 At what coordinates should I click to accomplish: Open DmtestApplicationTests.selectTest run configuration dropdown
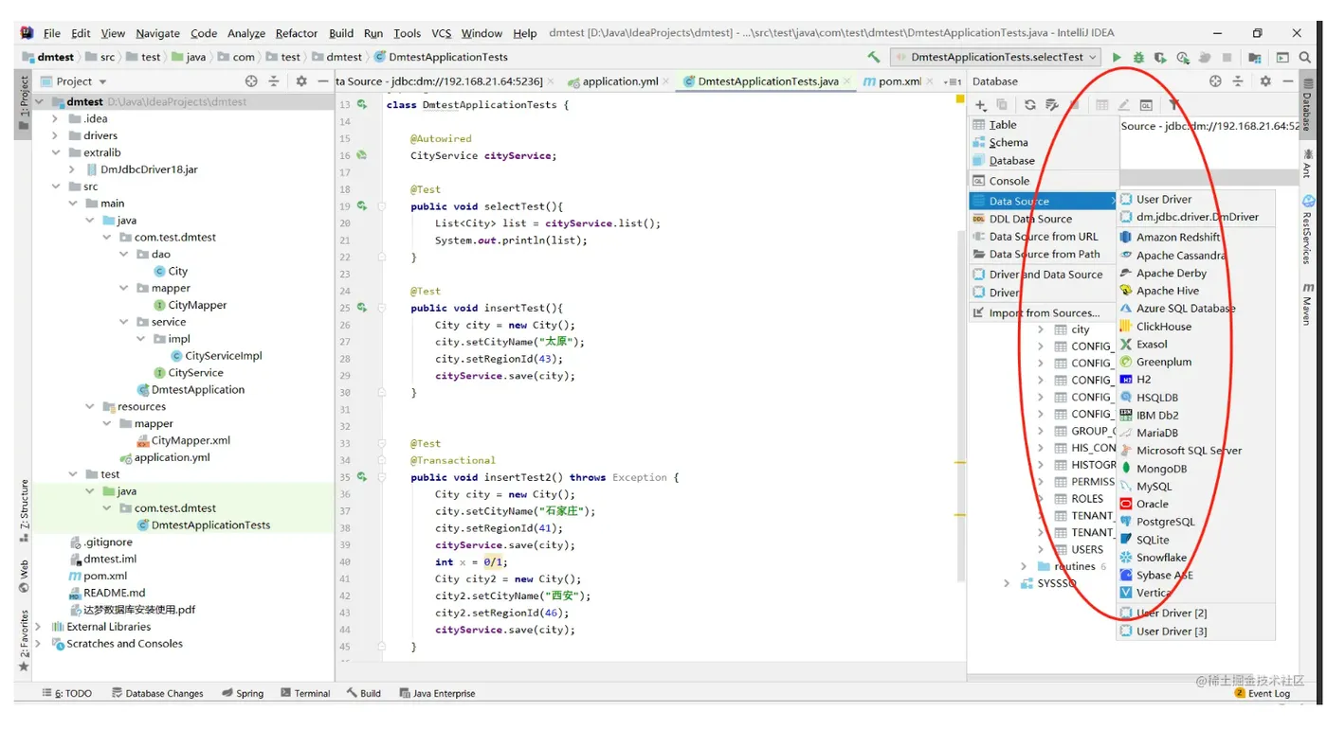click(995, 58)
